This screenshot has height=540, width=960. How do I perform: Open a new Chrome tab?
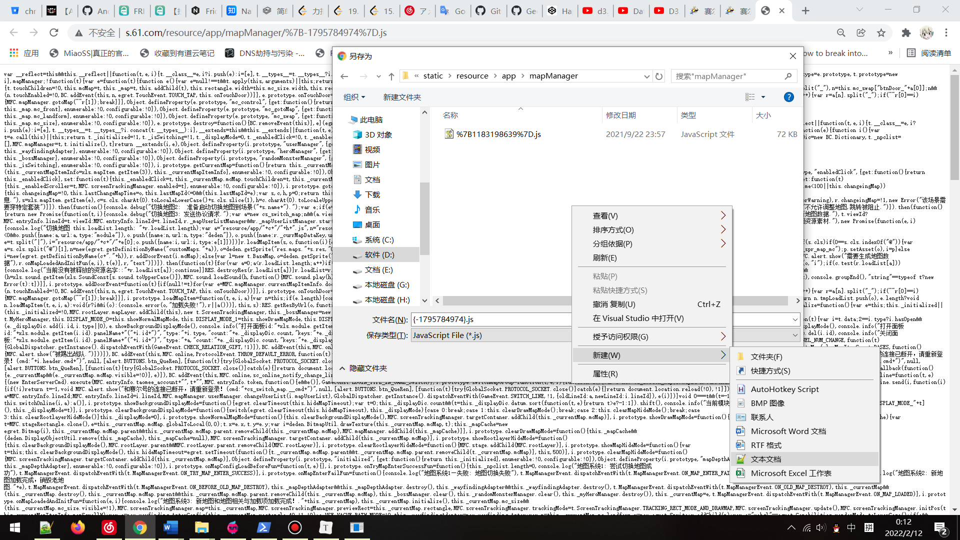click(805, 10)
